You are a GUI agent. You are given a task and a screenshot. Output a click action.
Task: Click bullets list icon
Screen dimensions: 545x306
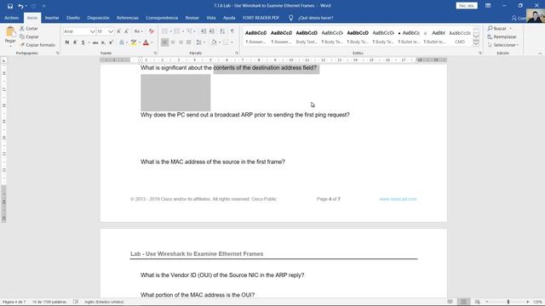(x=164, y=31)
